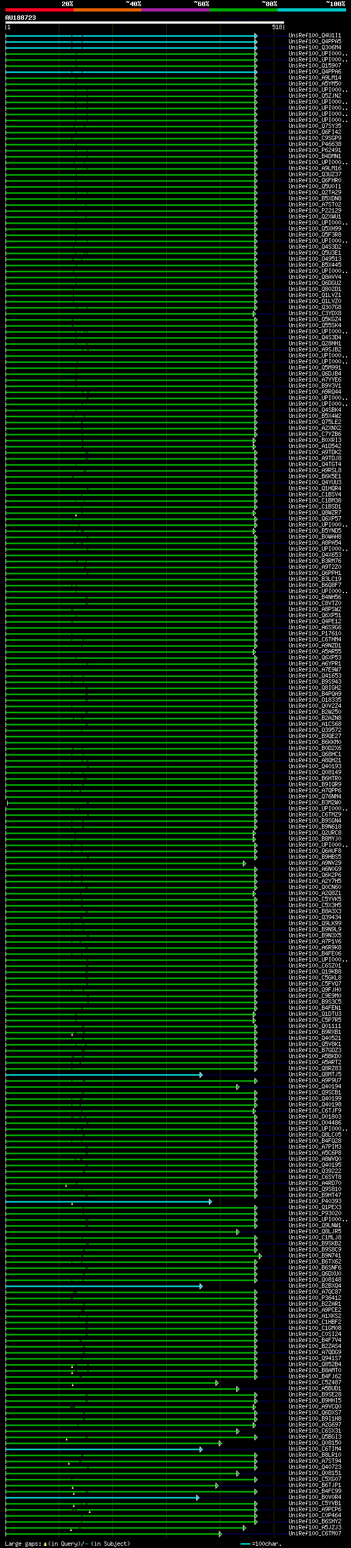Click label UniRef100_Q5ZJN2
Image resolution: width=351 pixels, height=1548 pixels.
coord(314,96)
